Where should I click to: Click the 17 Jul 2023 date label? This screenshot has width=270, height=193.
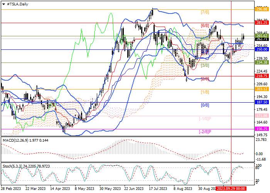point(158,188)
